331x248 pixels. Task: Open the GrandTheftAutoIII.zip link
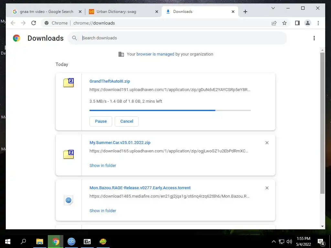[110, 81]
